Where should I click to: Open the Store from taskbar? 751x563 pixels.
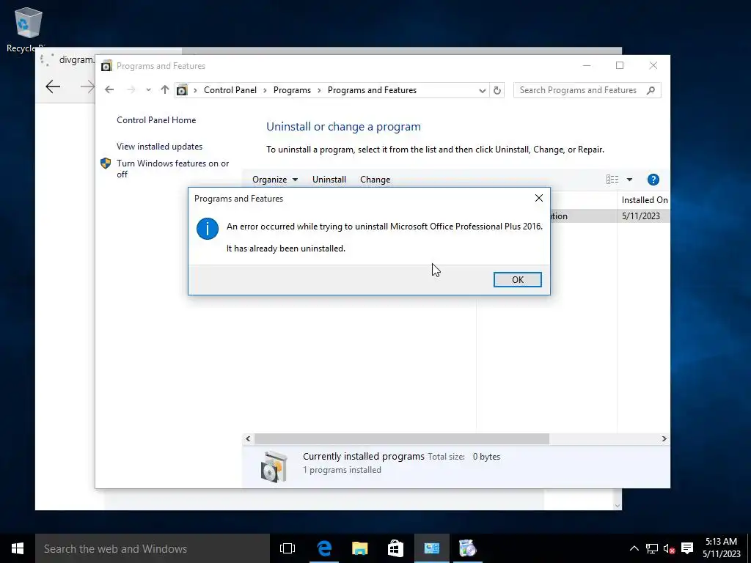[395, 548]
